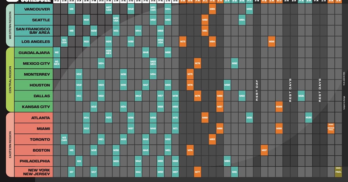348x182 pixels.
Task: Click the Guadalajara city label
Action: pos(33,53)
